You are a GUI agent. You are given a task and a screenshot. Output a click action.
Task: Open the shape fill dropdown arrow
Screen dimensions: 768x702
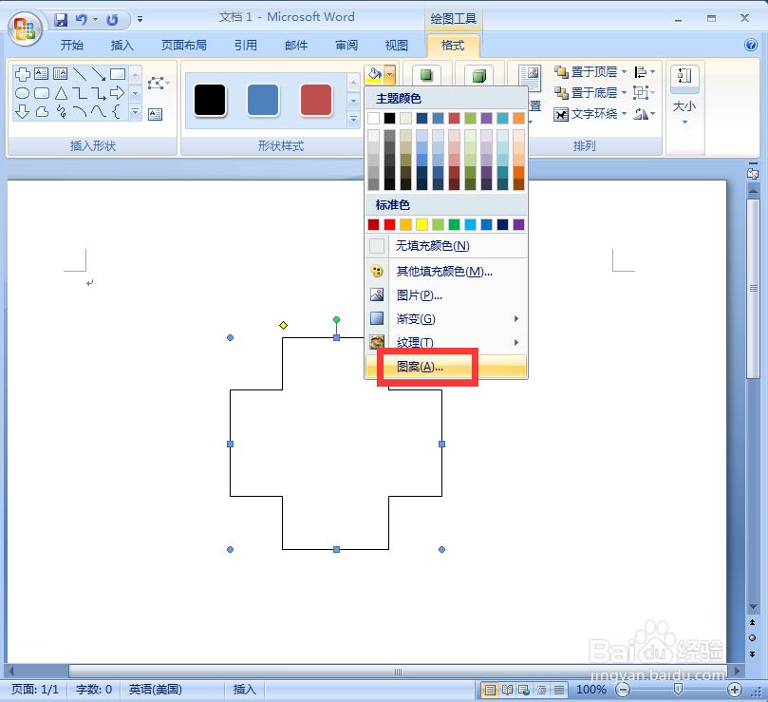point(390,75)
